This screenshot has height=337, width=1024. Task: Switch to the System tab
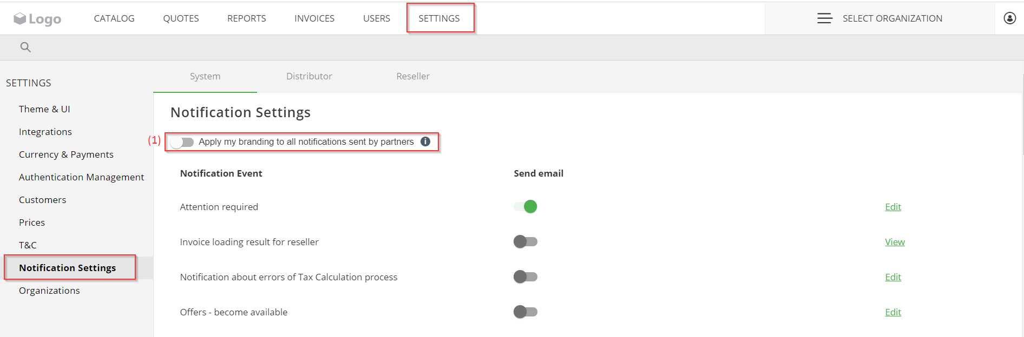[x=205, y=76]
